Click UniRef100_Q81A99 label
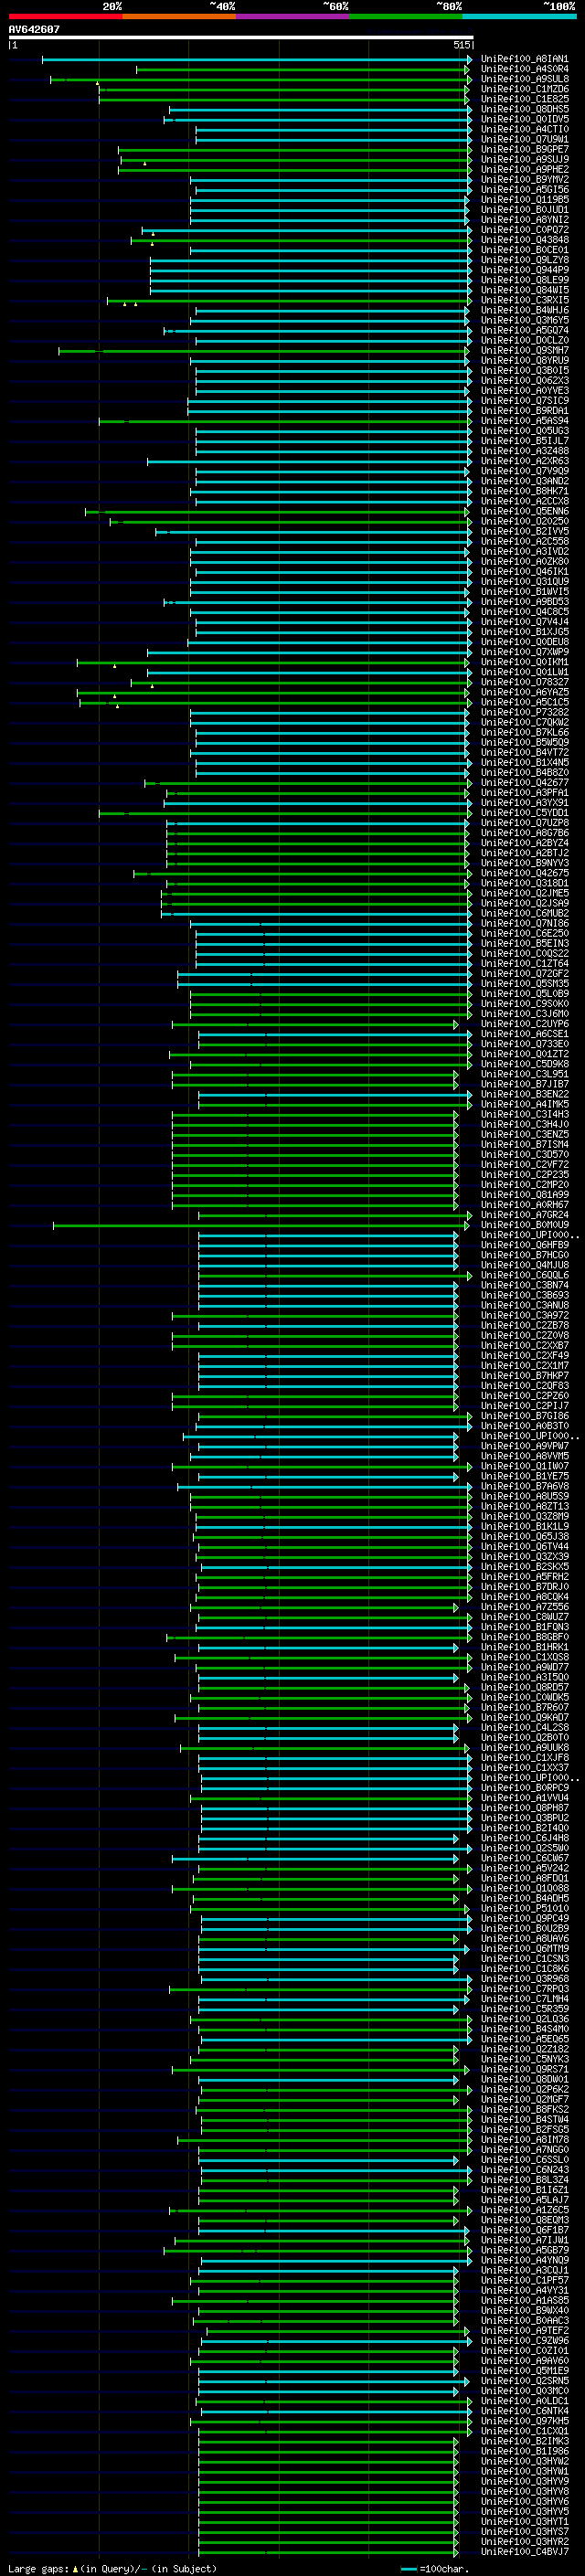Screen dimensions: 585x2576 click(524, 1194)
